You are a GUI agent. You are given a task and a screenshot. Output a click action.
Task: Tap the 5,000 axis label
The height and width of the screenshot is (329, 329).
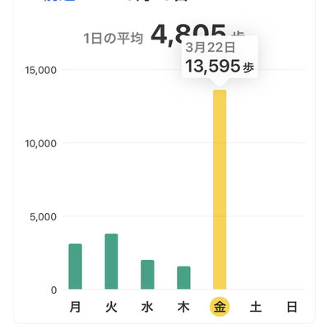pyautogui.click(x=43, y=217)
